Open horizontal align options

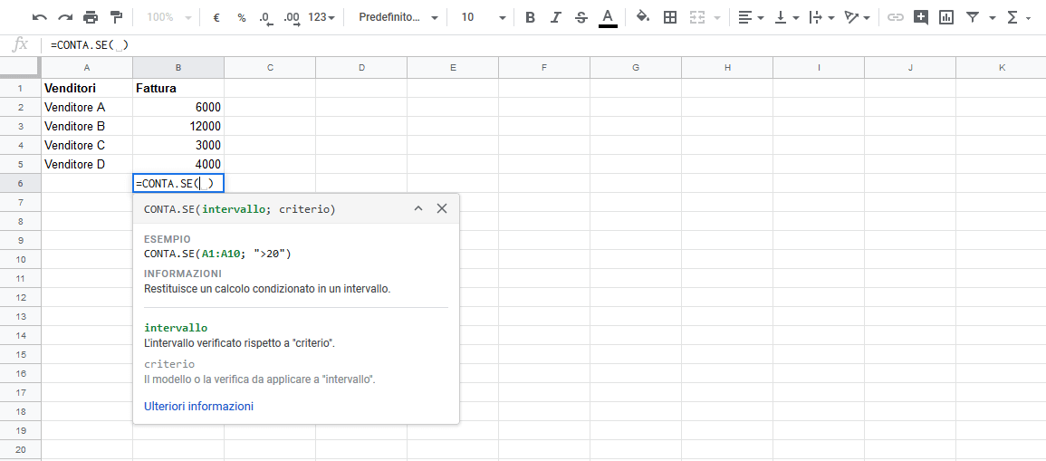[x=751, y=17]
